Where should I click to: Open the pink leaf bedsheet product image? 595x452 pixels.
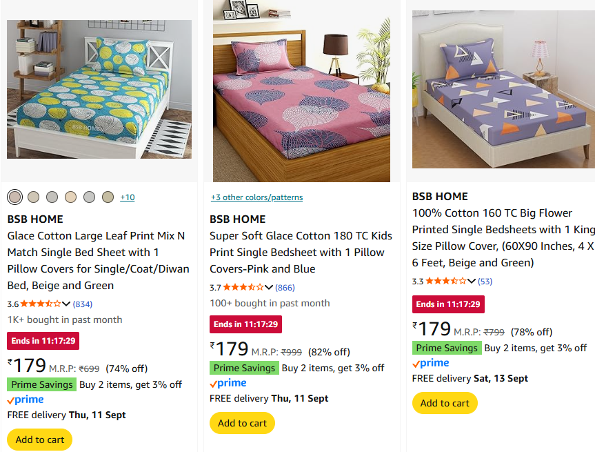[302, 91]
